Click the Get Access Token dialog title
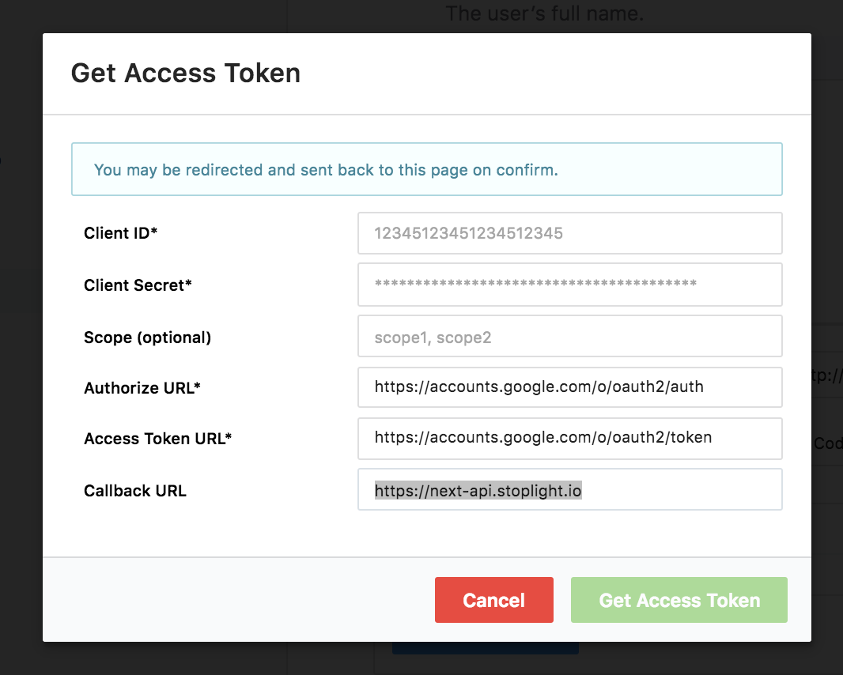843x675 pixels. pyautogui.click(x=186, y=73)
